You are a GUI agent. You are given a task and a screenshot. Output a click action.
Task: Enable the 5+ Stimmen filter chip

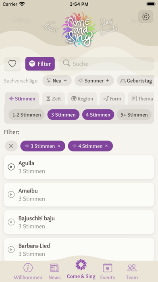point(134,115)
